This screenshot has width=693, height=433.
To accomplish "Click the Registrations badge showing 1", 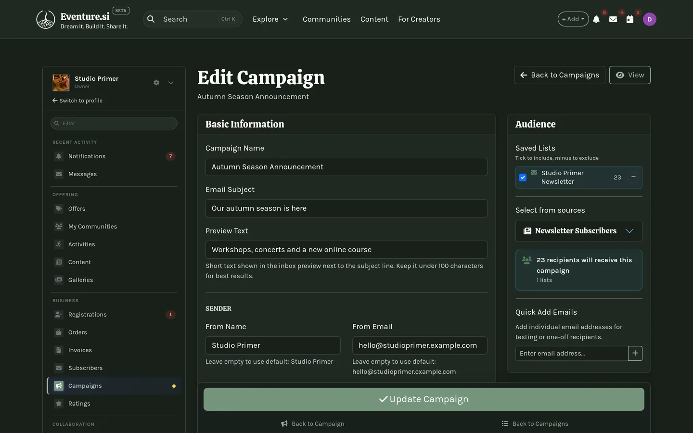I will coord(170,315).
